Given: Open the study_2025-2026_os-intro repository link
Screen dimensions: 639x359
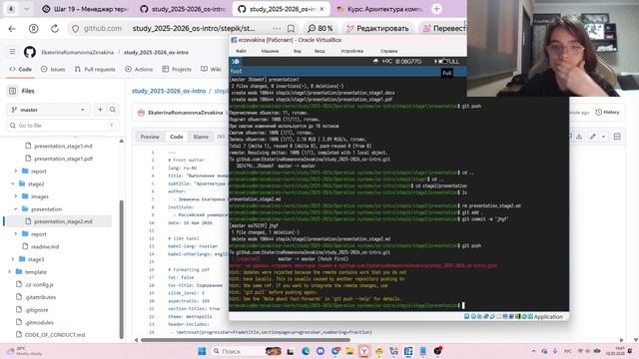Looking at the screenshot, I should [x=156, y=52].
